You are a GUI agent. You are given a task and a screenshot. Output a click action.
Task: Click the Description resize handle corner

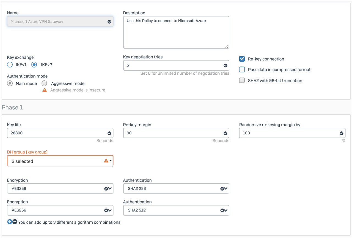pyautogui.click(x=227, y=46)
